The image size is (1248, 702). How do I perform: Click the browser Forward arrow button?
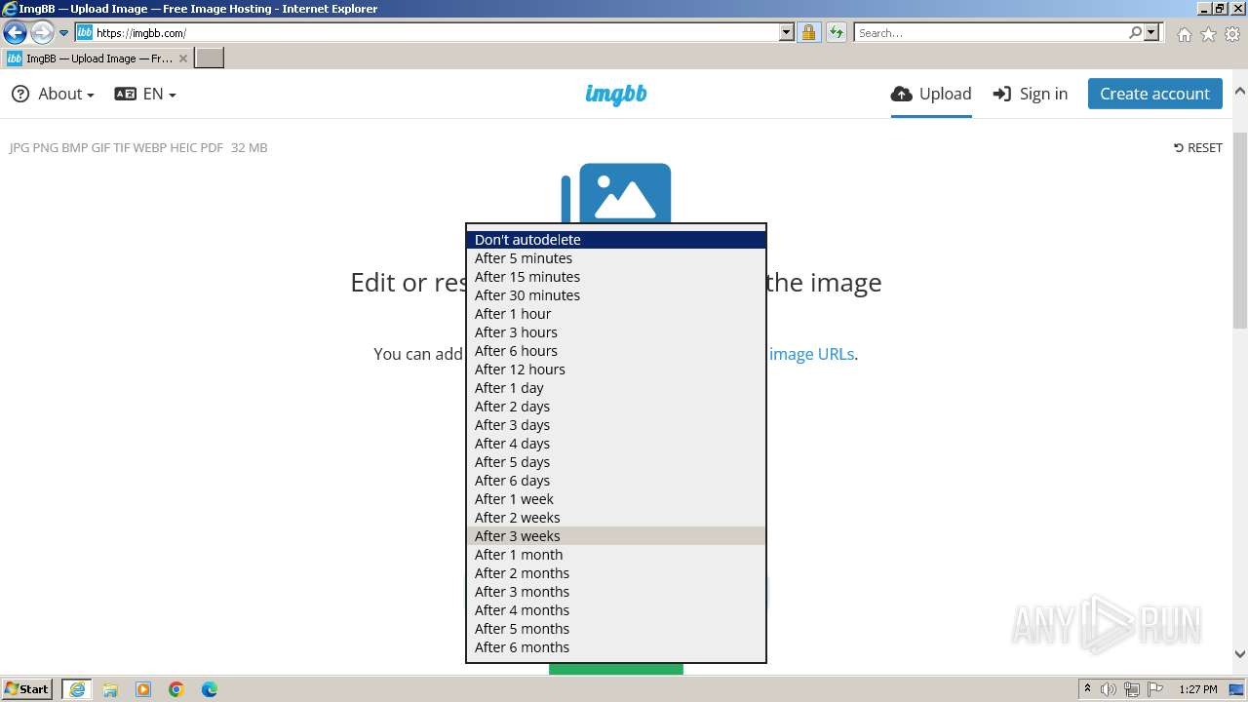[42, 33]
